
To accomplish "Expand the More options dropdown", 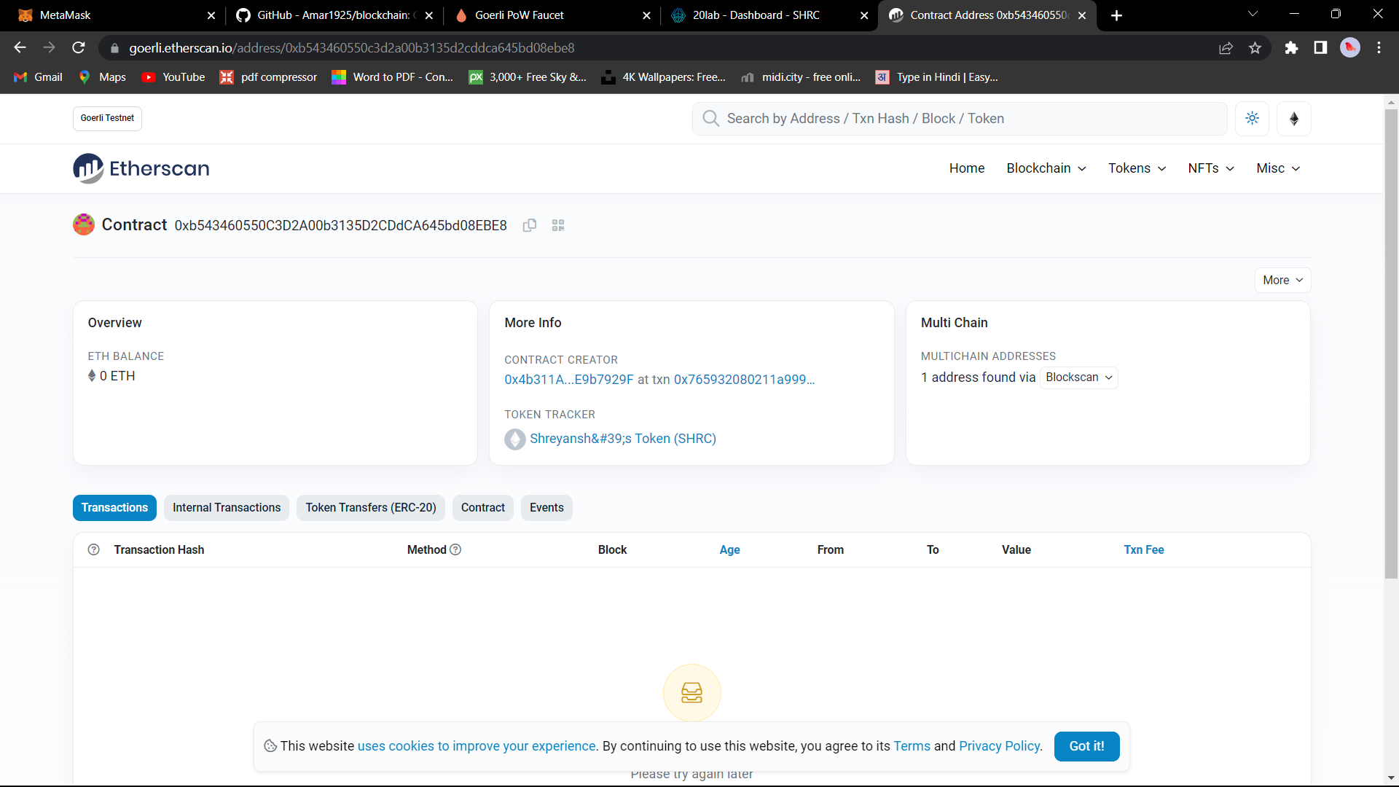I will pyautogui.click(x=1282, y=280).
